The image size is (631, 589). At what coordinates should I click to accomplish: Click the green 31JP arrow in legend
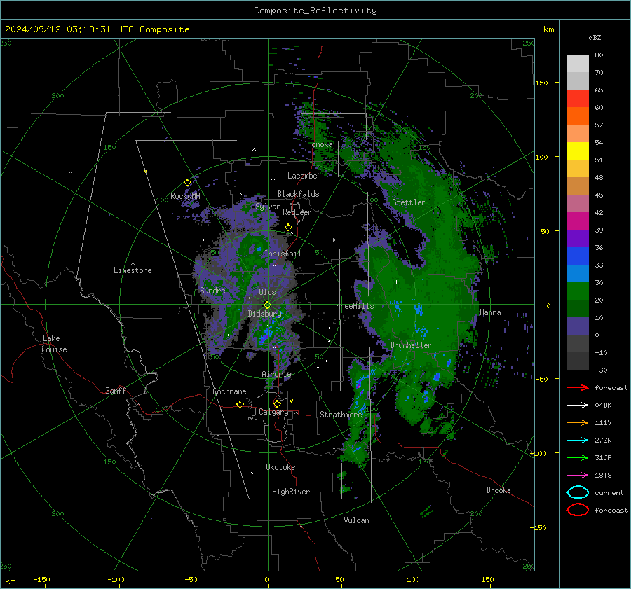[578, 457]
